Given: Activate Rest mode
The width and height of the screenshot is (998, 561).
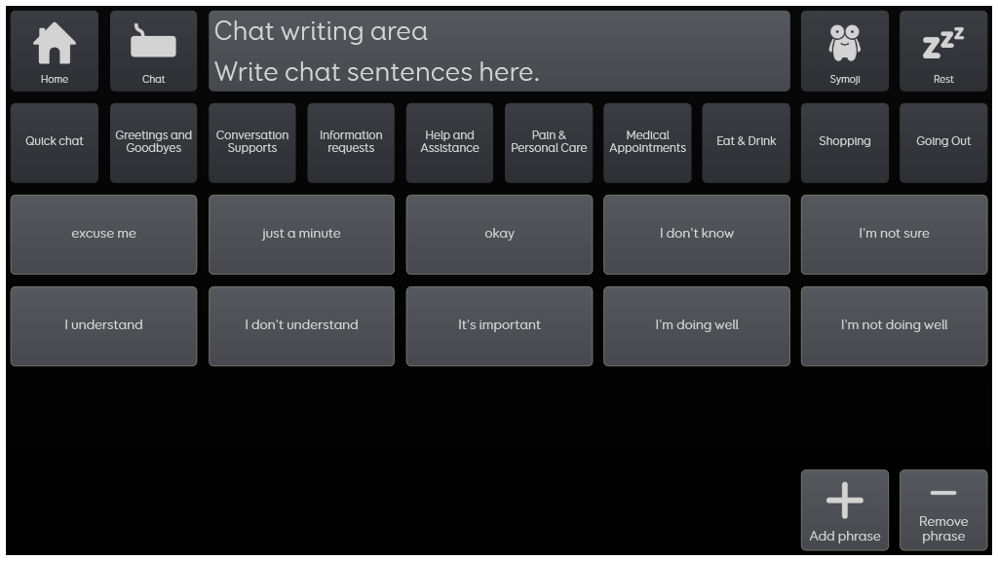Looking at the screenshot, I should [x=943, y=51].
